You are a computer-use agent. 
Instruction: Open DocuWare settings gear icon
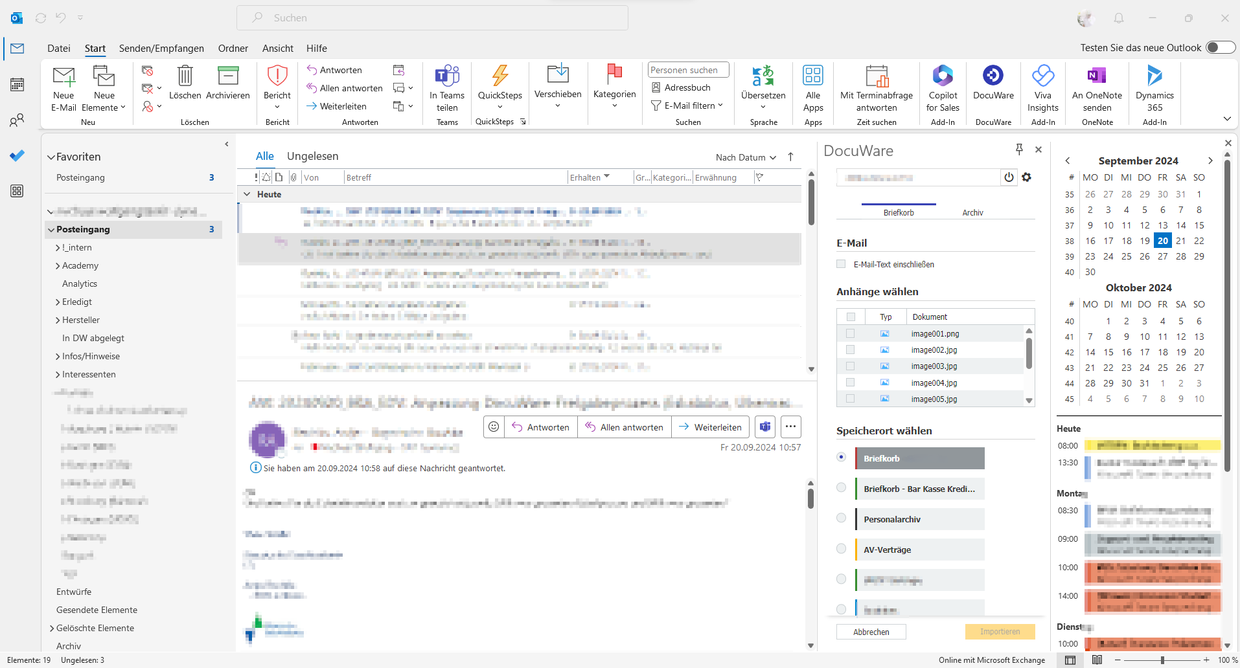click(1027, 177)
